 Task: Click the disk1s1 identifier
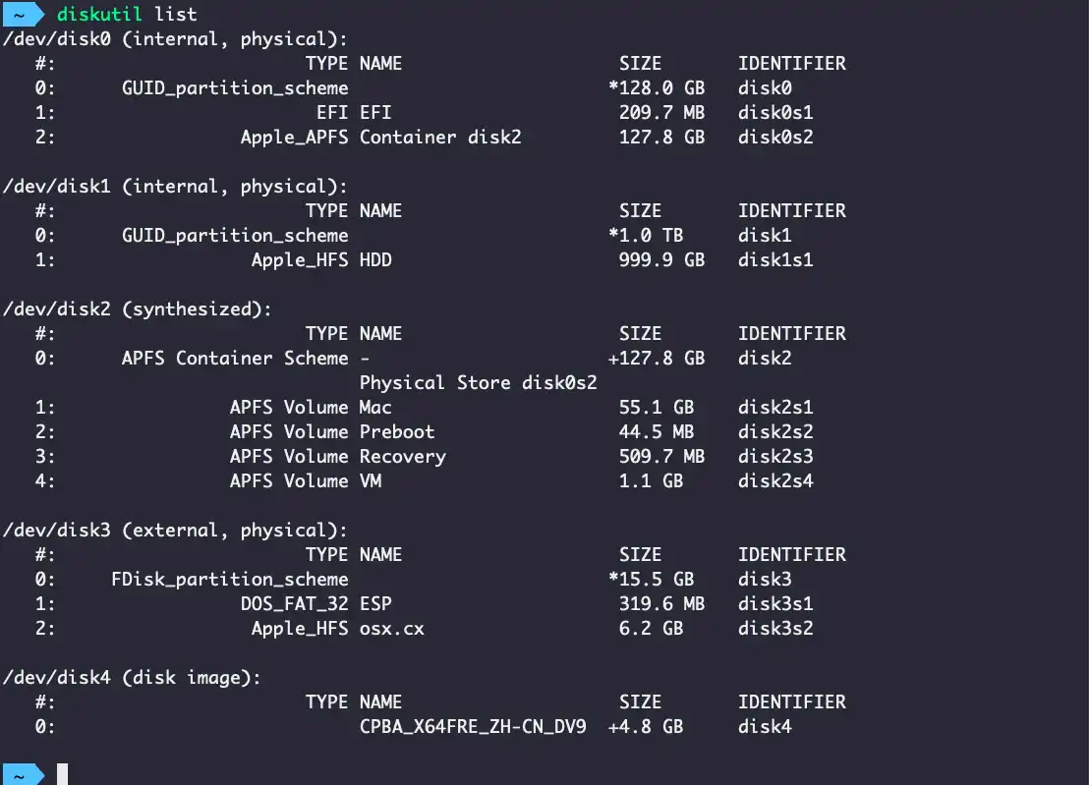click(775, 260)
